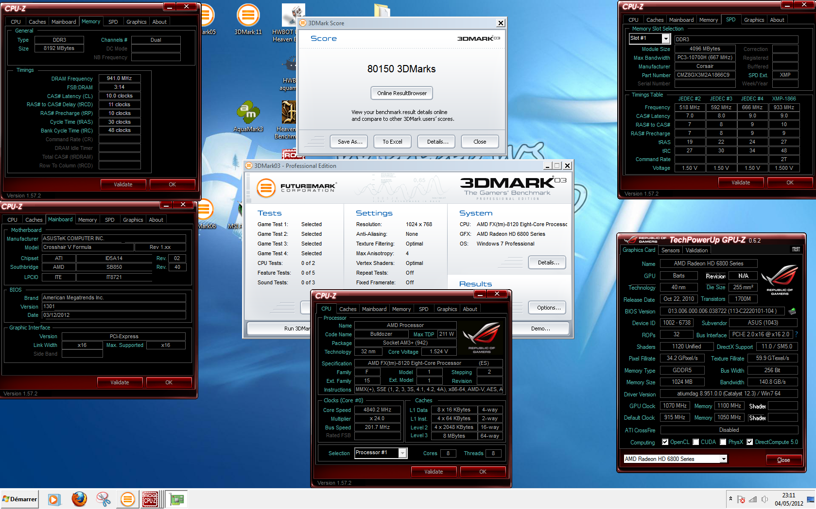816x509 pixels.
Task: Open Caches tab in CPU-Z processor window
Action: coord(347,309)
